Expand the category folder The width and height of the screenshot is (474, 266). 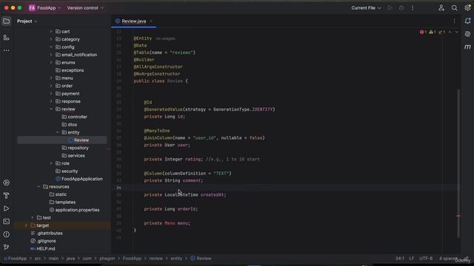pyautogui.click(x=51, y=39)
